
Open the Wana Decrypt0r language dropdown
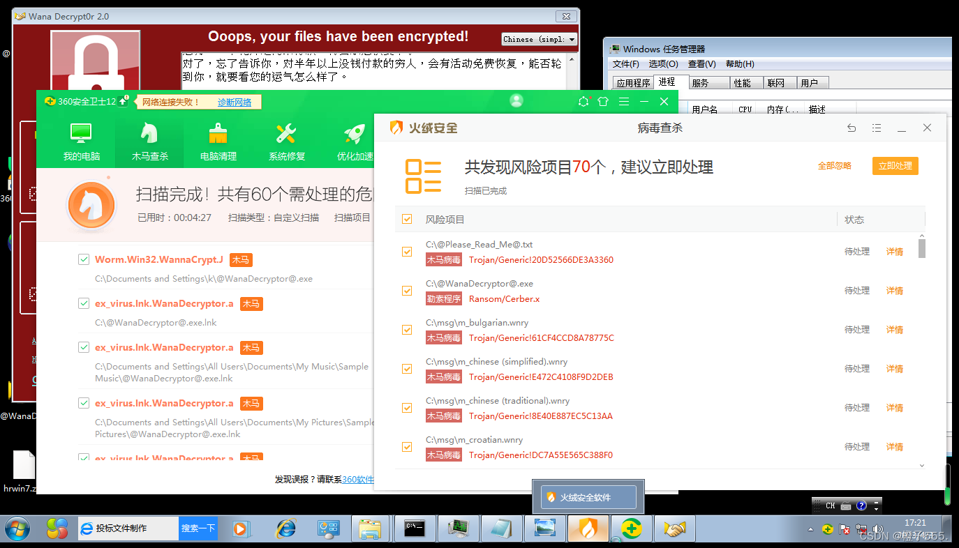pos(540,39)
